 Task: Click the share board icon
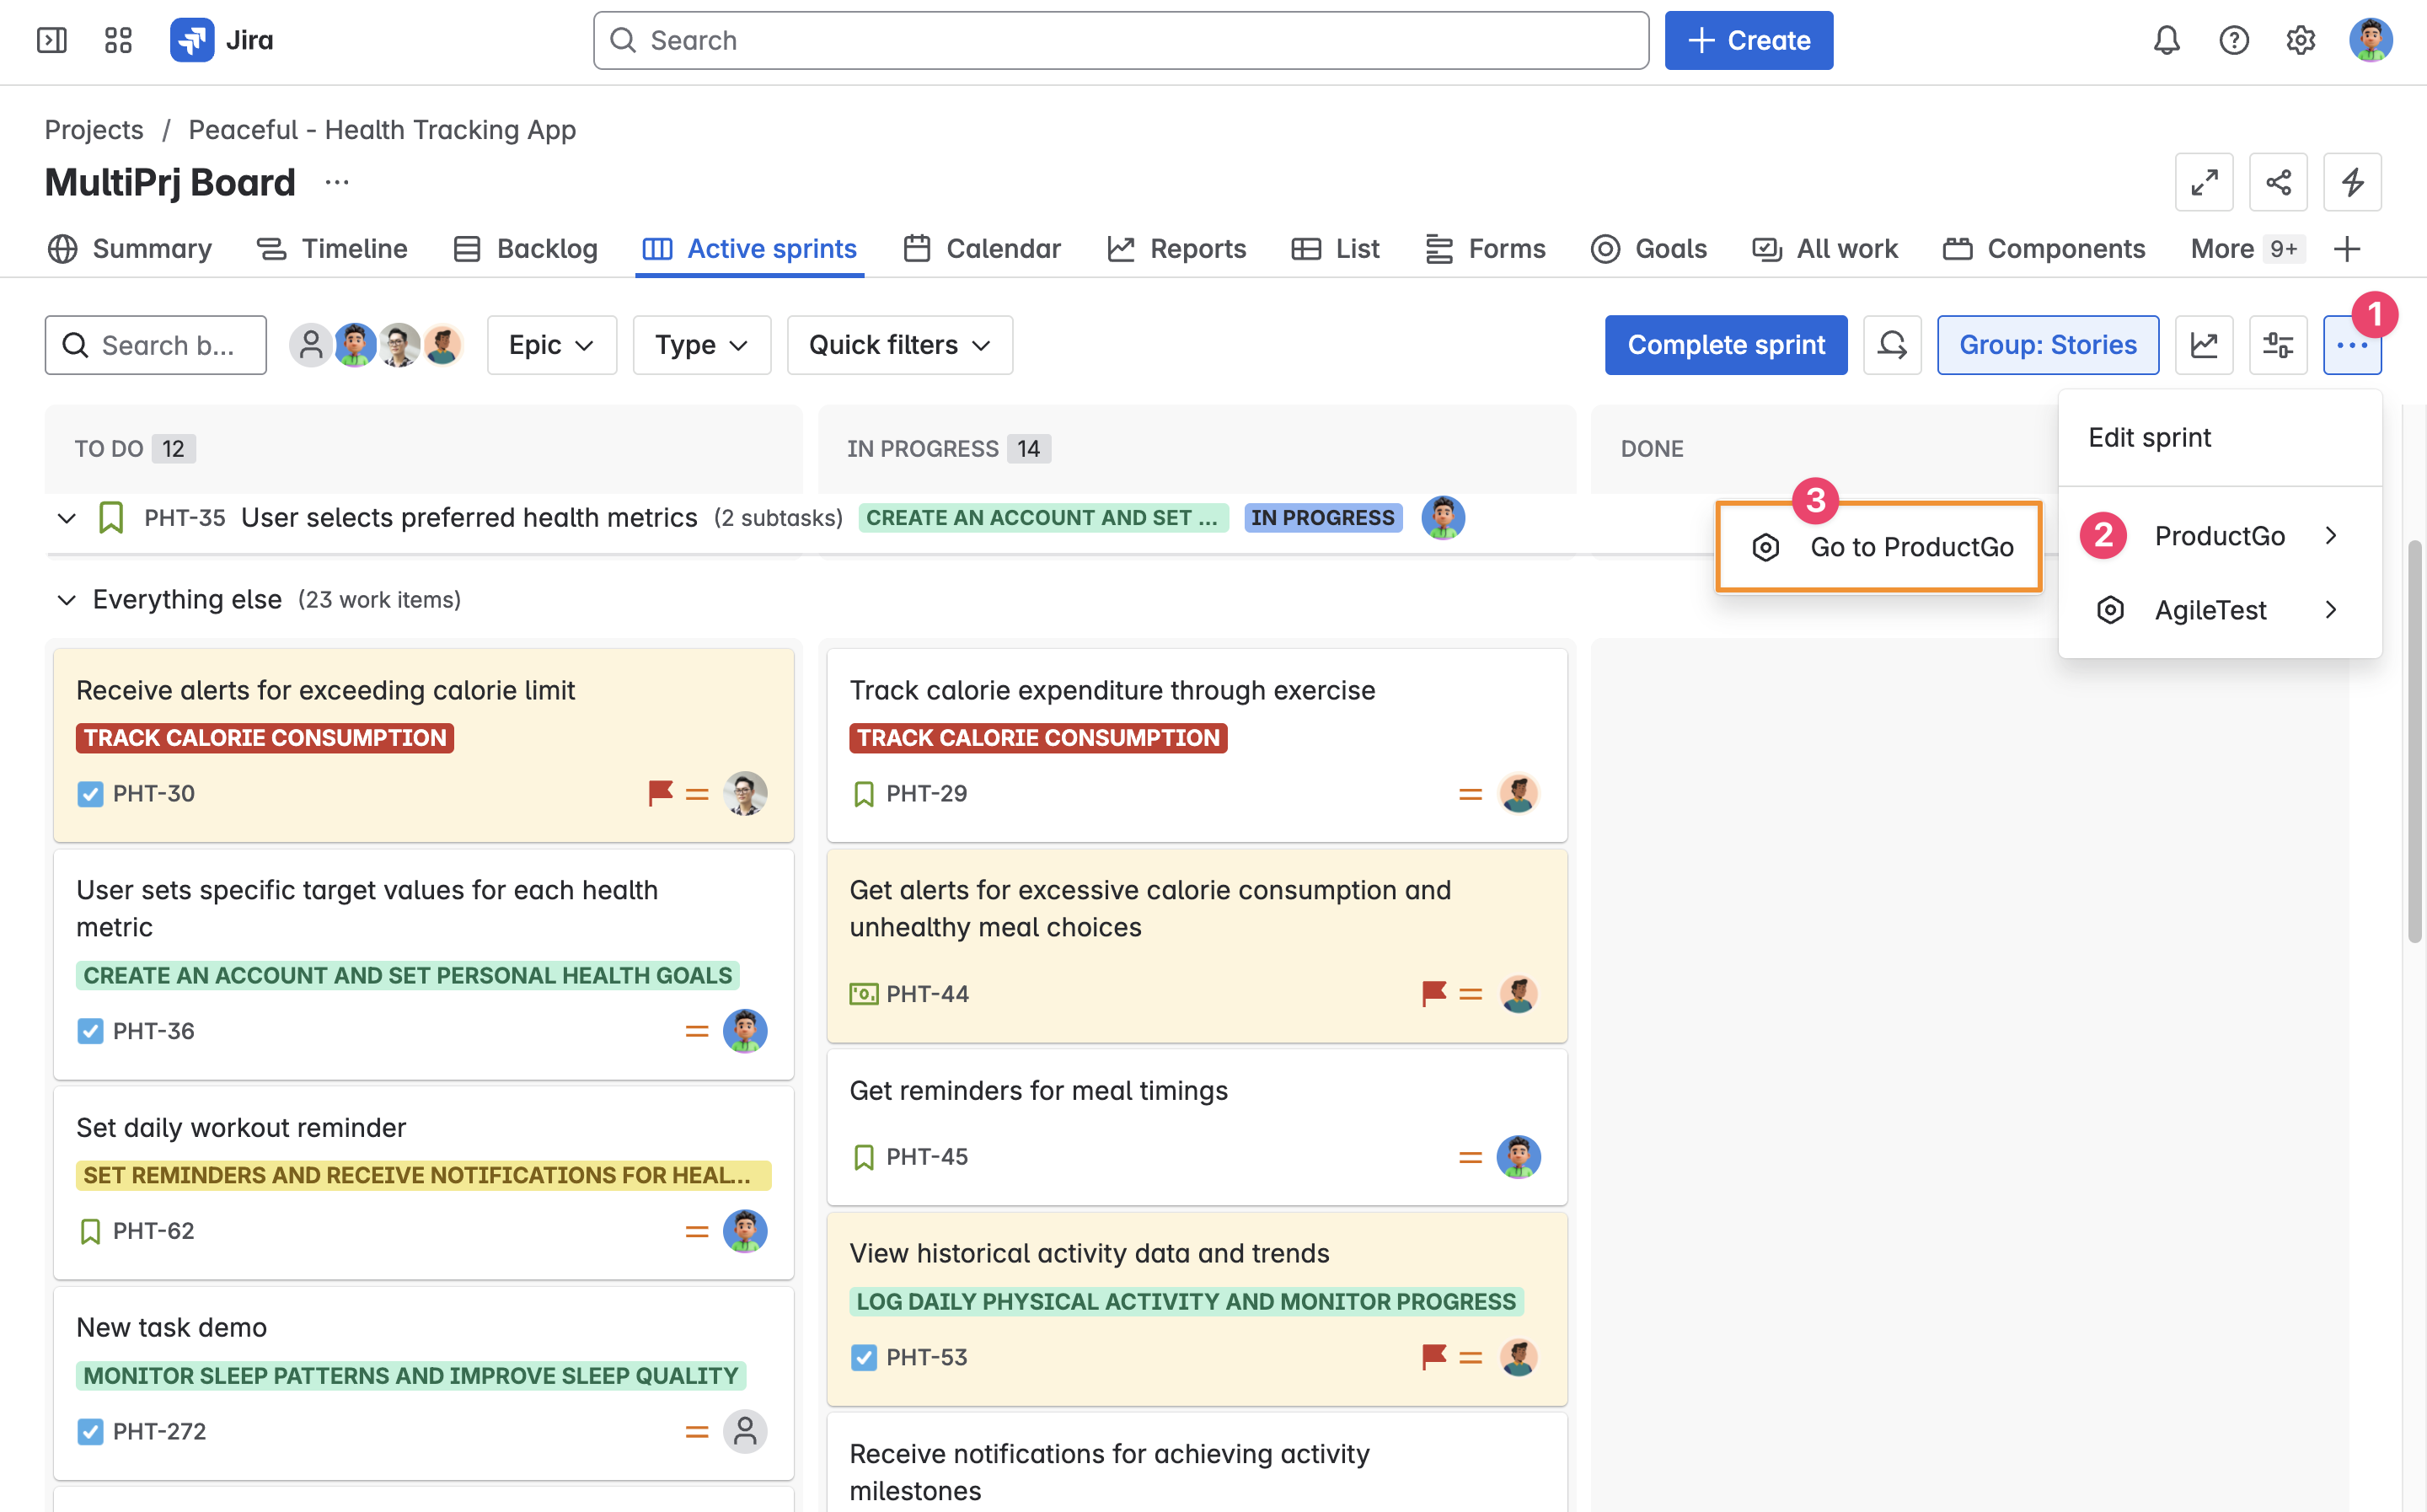pos(2278,182)
